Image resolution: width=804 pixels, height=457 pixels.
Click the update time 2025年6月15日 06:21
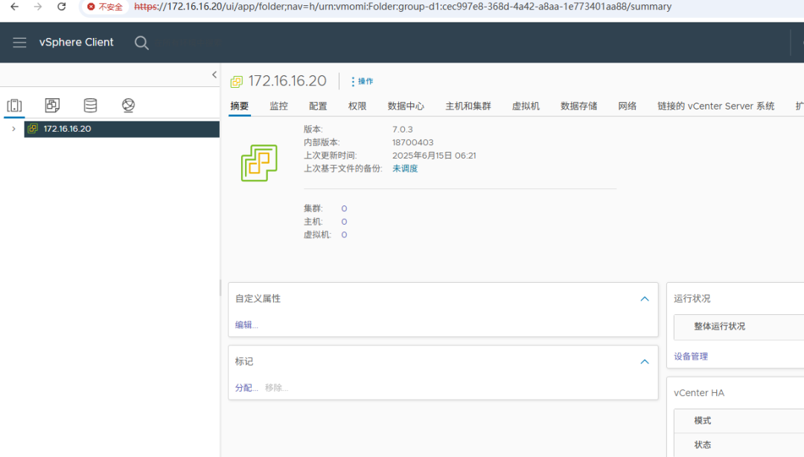(x=434, y=156)
